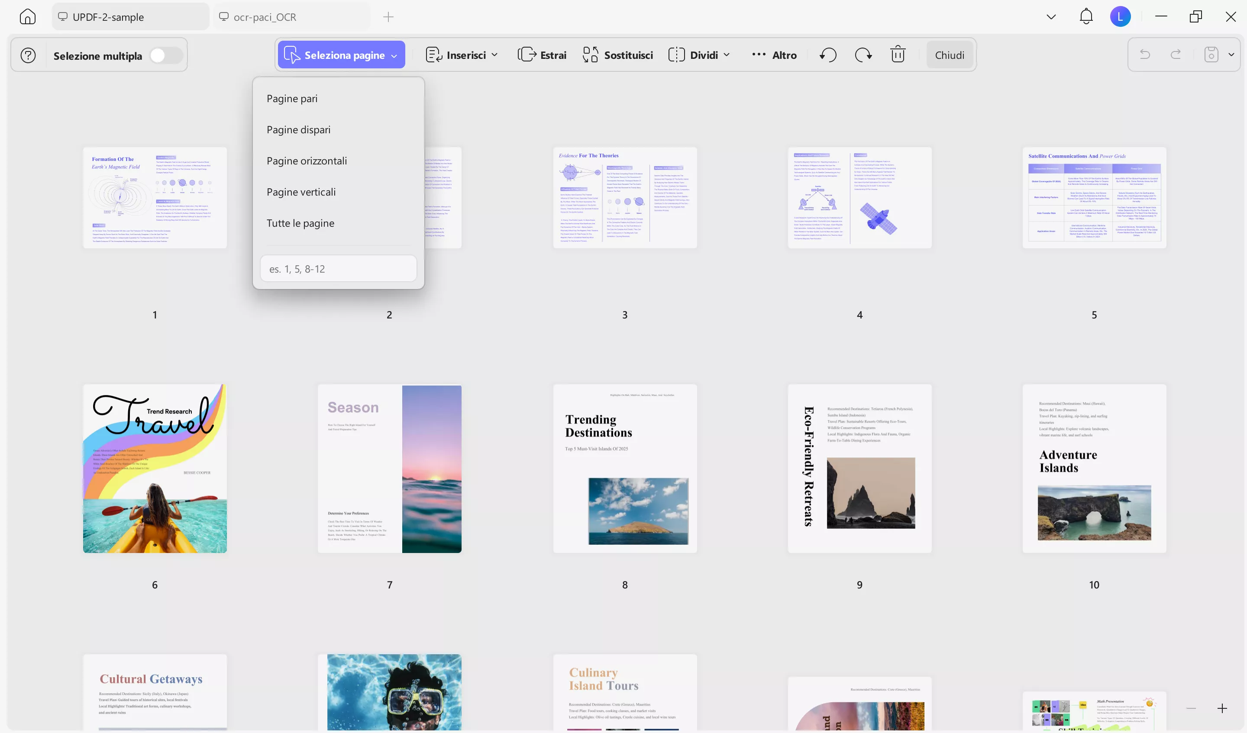Toggle the Seleziona pagine selector
1247x733 pixels.
point(341,55)
